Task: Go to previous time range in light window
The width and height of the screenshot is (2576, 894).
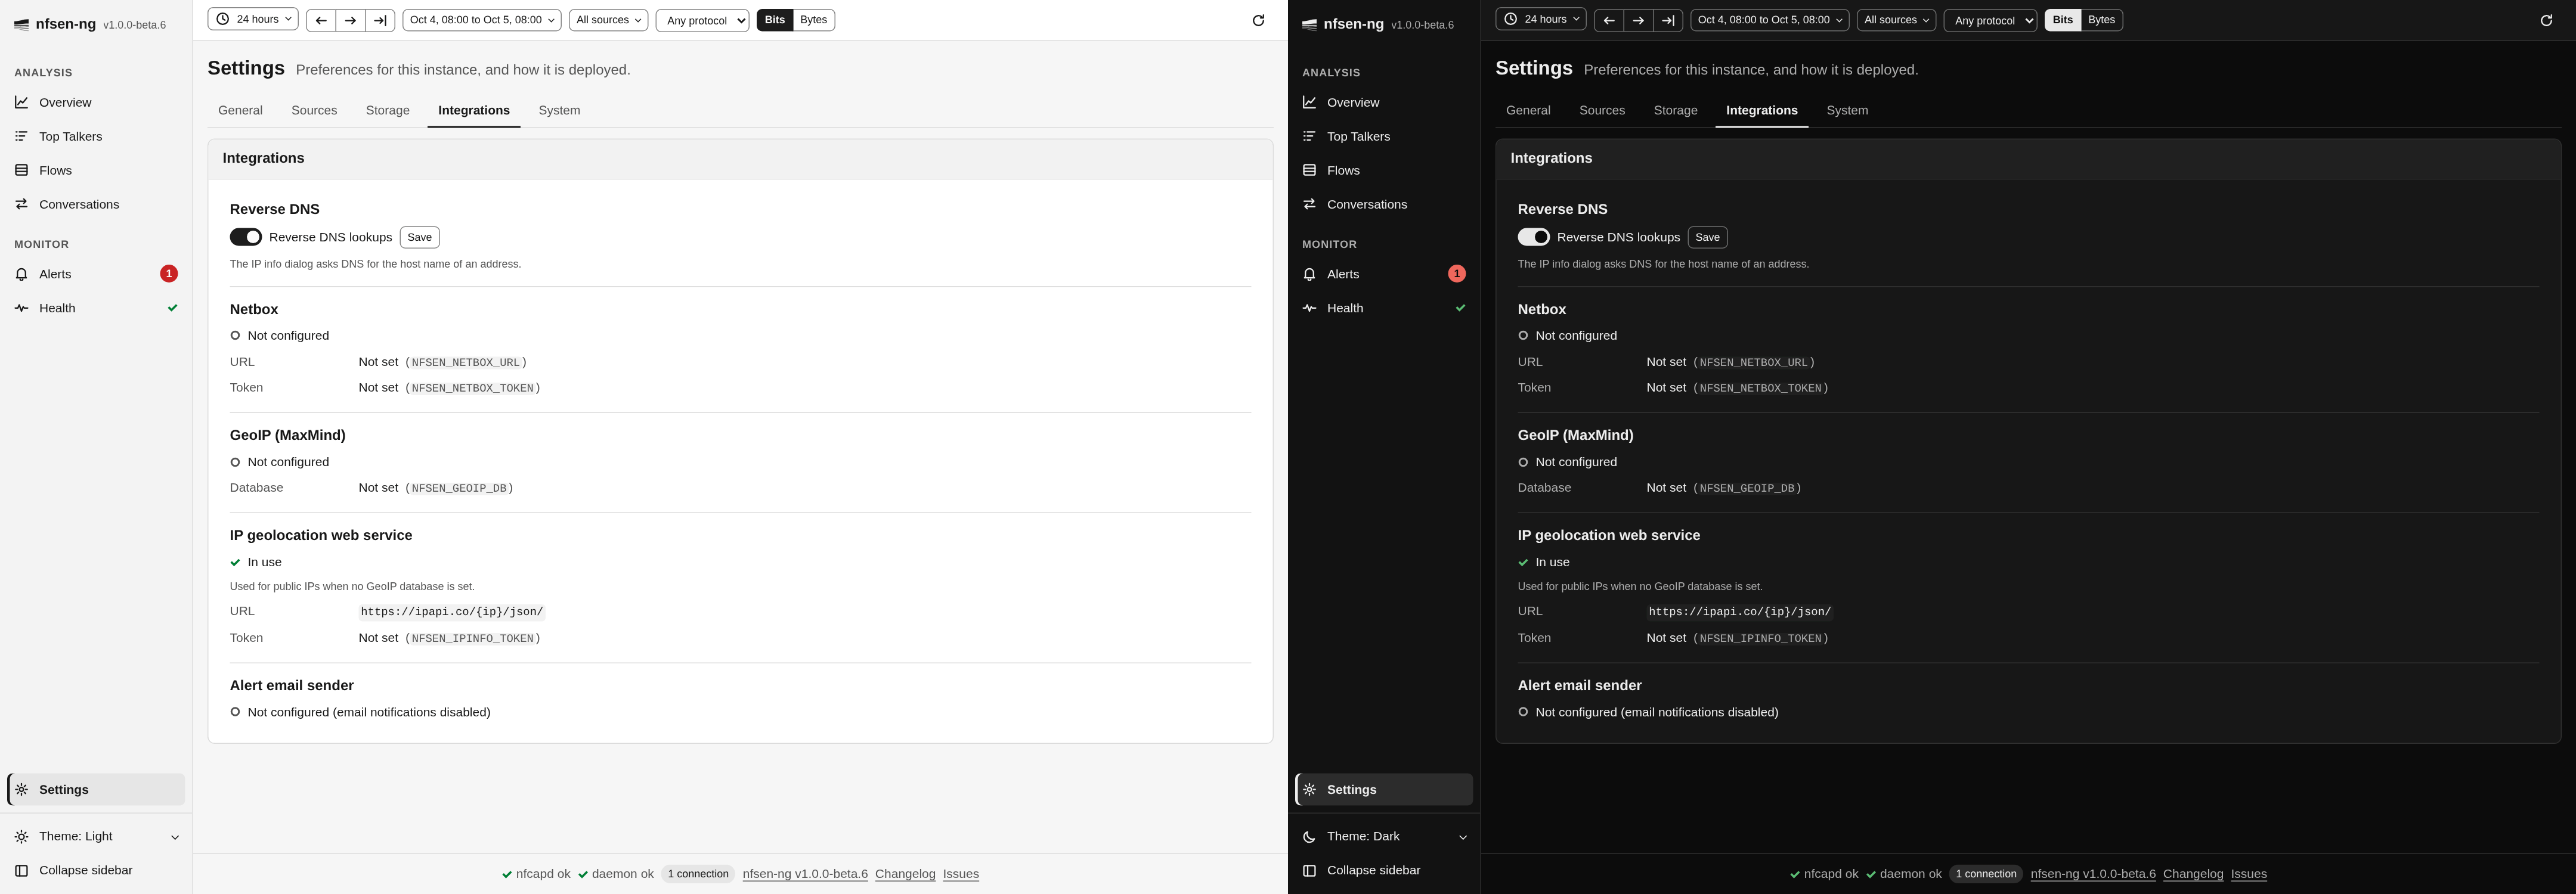Action: click(321, 20)
